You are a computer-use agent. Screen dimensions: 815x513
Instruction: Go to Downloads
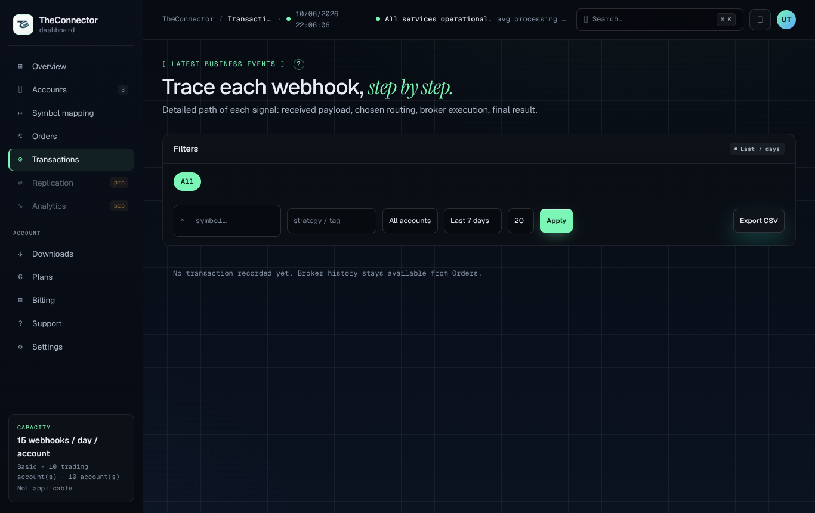coord(71,254)
